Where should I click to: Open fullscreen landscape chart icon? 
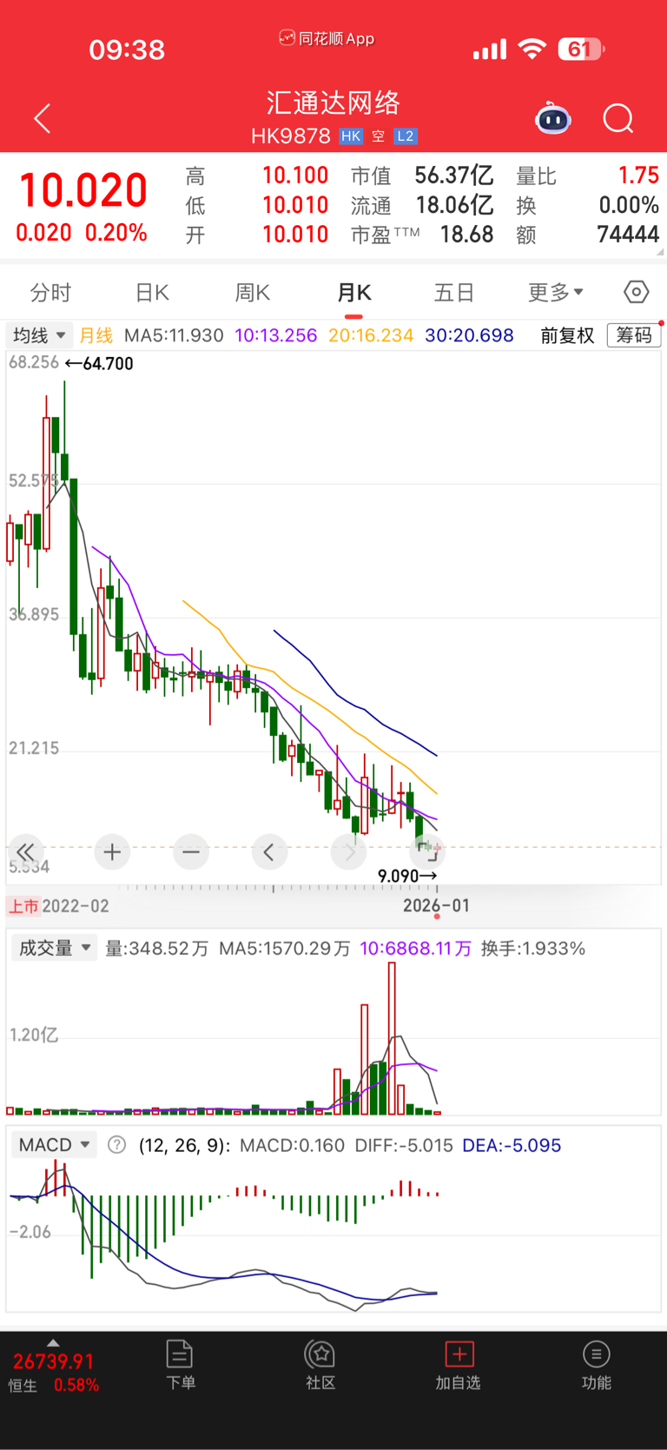coord(428,851)
